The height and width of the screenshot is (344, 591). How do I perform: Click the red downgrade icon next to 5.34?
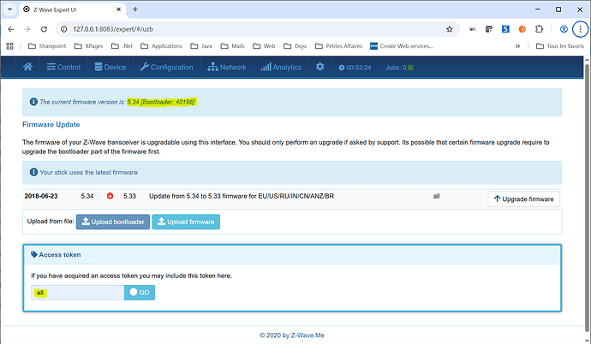pos(110,196)
